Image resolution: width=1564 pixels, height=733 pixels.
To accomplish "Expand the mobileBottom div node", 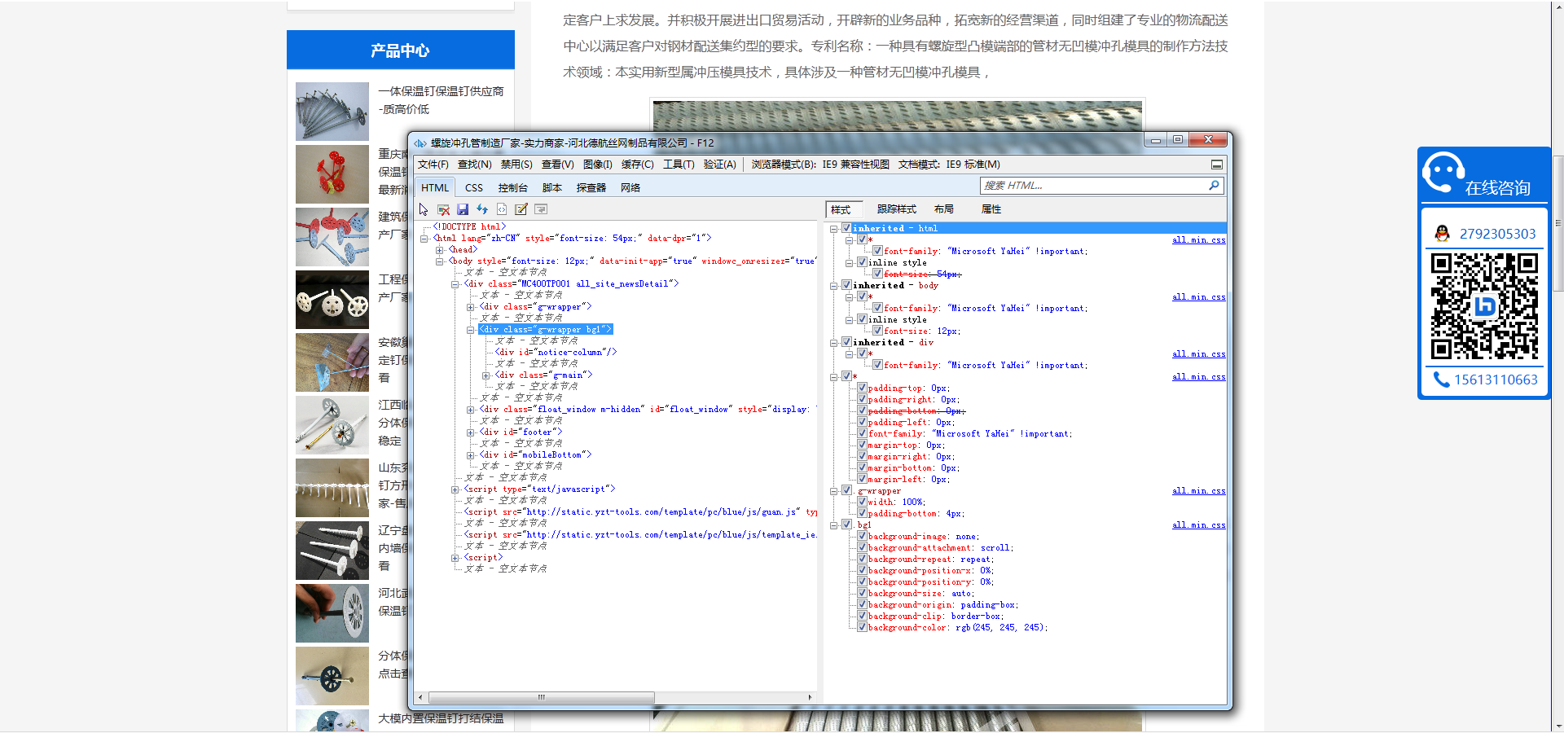I will 471,455.
